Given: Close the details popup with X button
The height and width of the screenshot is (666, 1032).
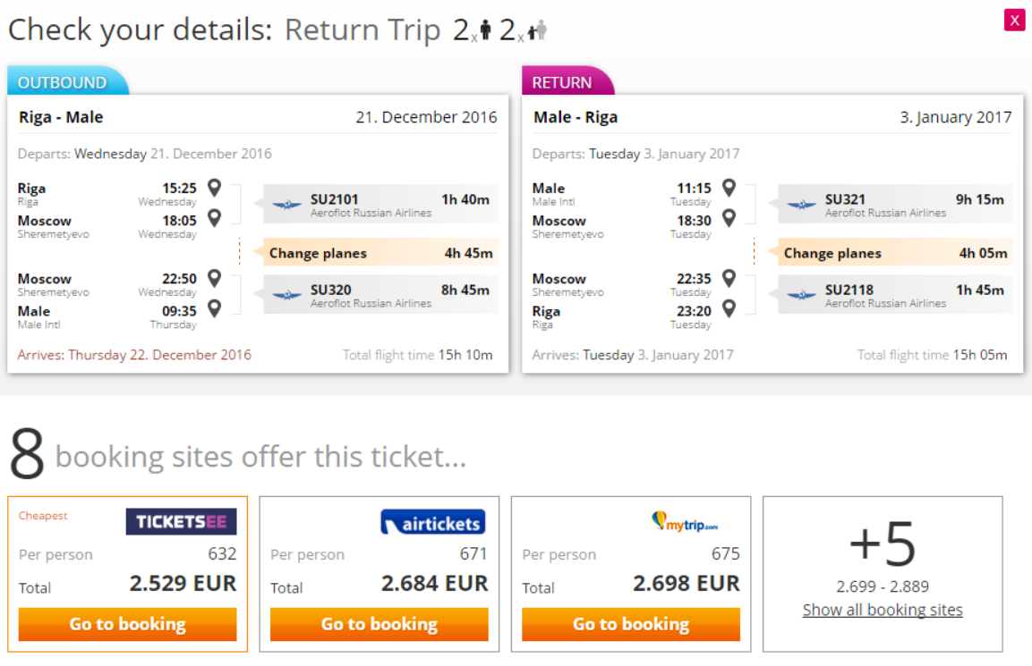Looking at the screenshot, I should tap(1014, 20).
